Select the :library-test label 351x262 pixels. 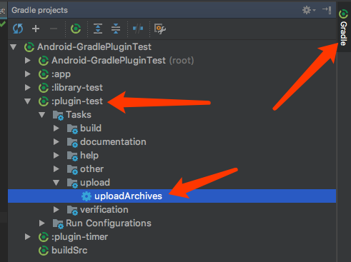coord(77,88)
